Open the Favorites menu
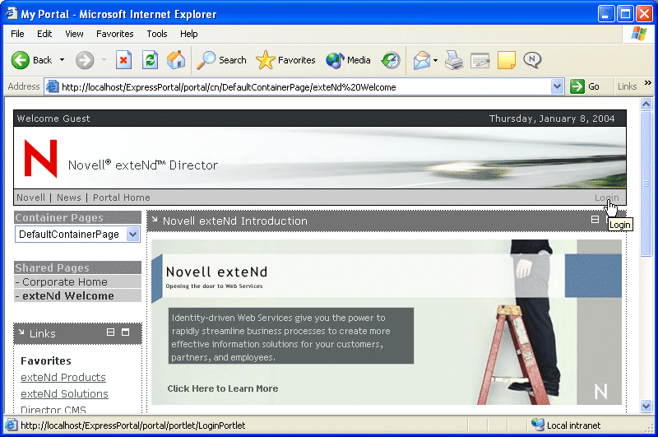The image size is (658, 437). point(115,34)
